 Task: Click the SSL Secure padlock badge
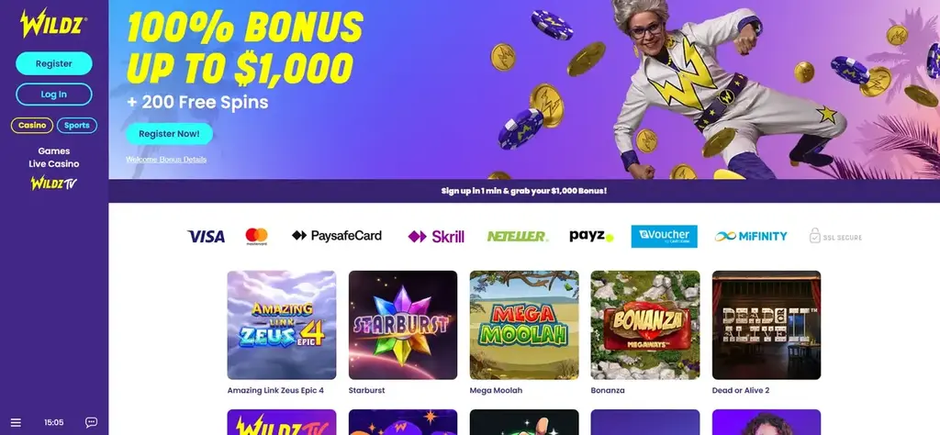[835, 236]
